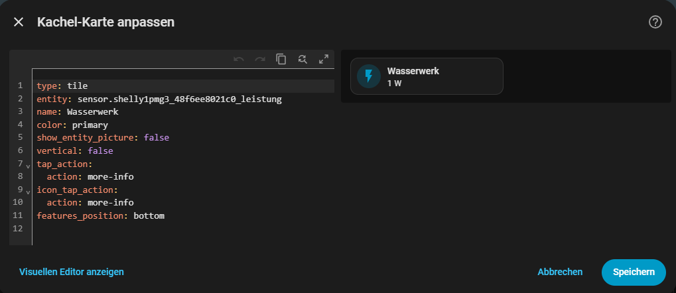Image resolution: width=676 pixels, height=293 pixels.
Task: Open find and replace in editor
Action: coord(303,59)
